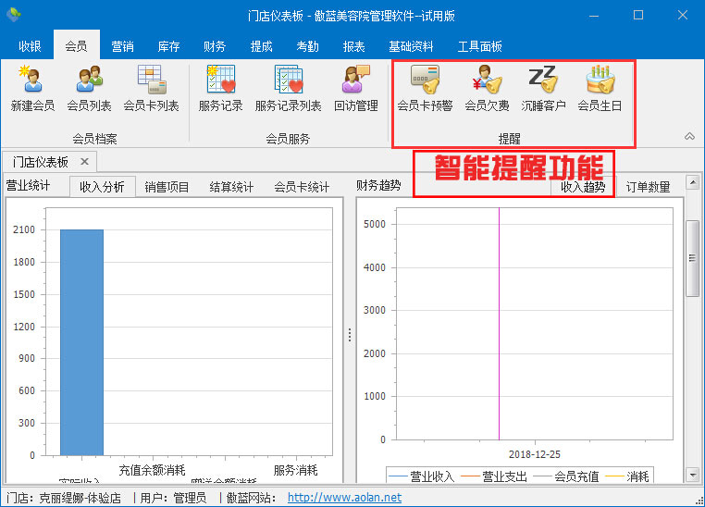Screen dimensions: 705x507
Task: Open the 会员列表 member list
Action: coord(89,89)
